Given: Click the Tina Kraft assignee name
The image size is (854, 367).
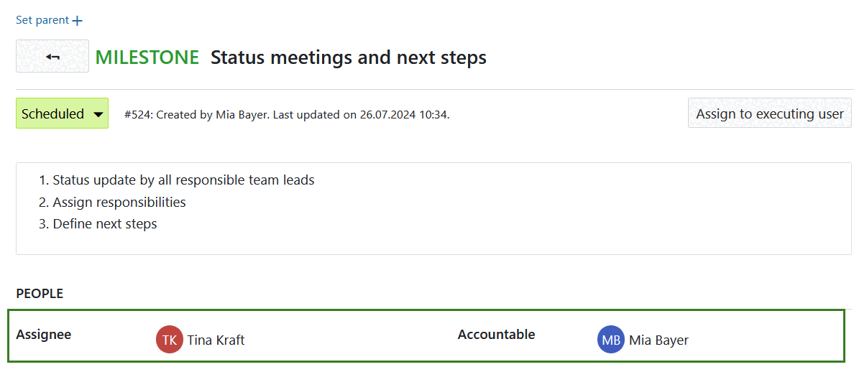Looking at the screenshot, I should [216, 340].
